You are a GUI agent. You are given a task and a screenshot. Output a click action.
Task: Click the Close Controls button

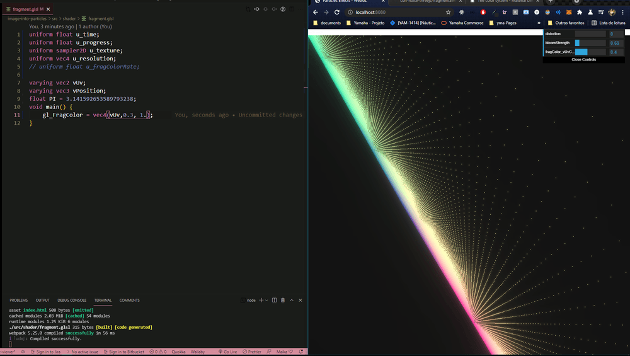(583, 59)
